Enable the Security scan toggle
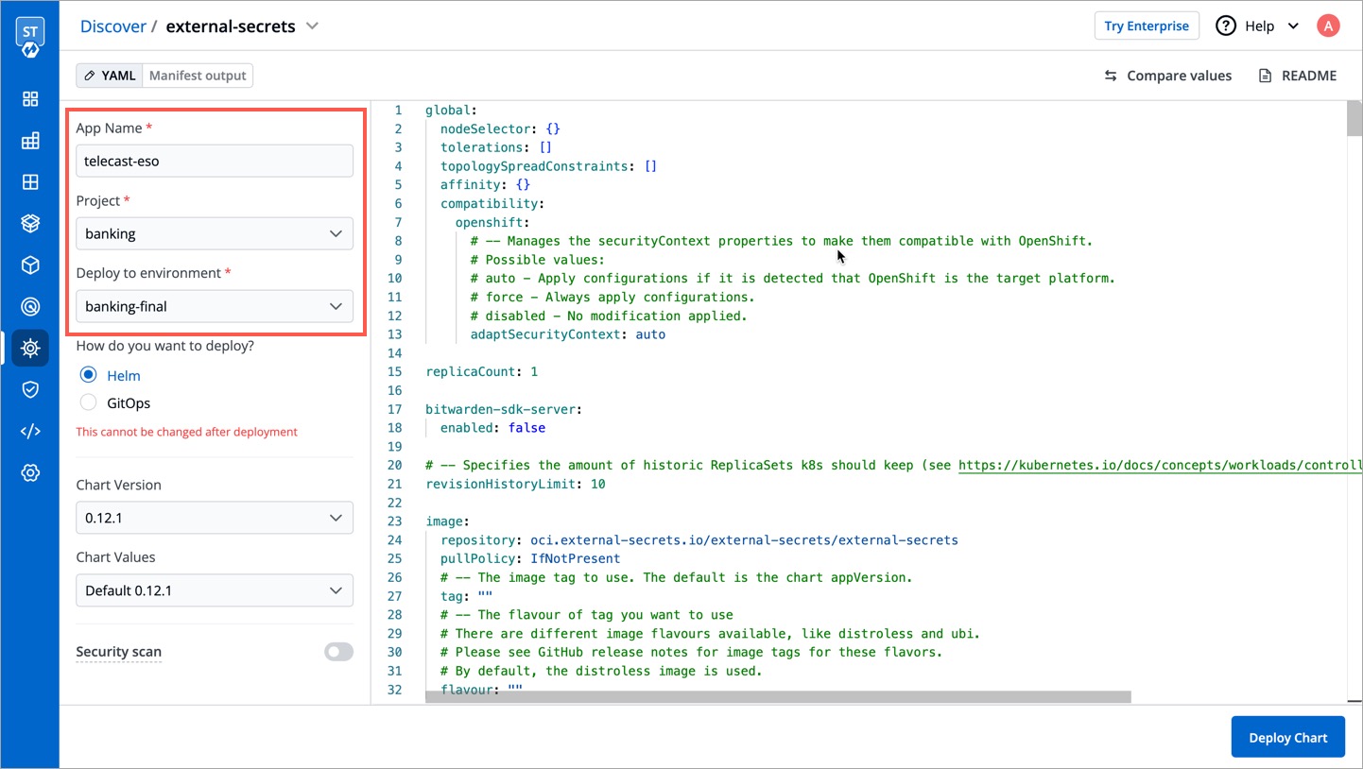 [338, 652]
